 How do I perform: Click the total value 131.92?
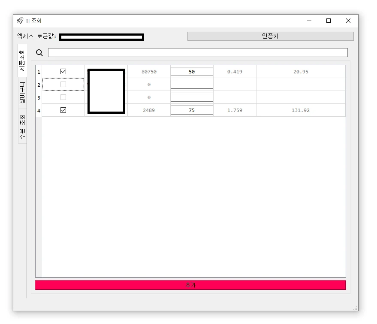point(301,110)
